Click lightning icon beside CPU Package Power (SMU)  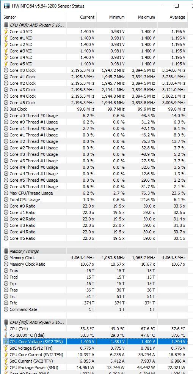click(6, 368)
